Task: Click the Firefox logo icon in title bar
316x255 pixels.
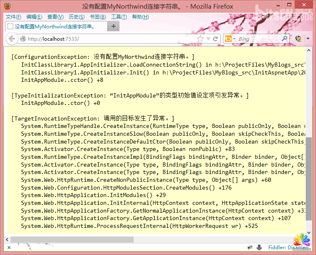Action: tap(7, 6)
